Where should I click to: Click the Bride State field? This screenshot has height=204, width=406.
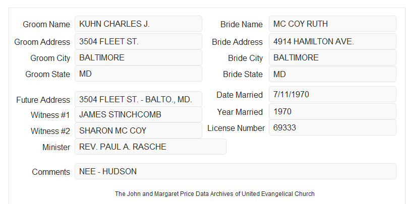point(332,74)
